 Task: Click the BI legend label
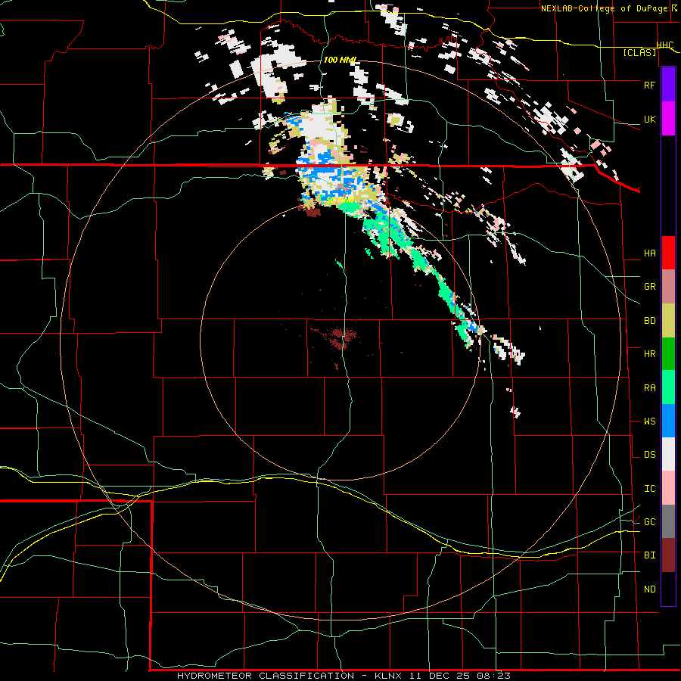pos(649,555)
